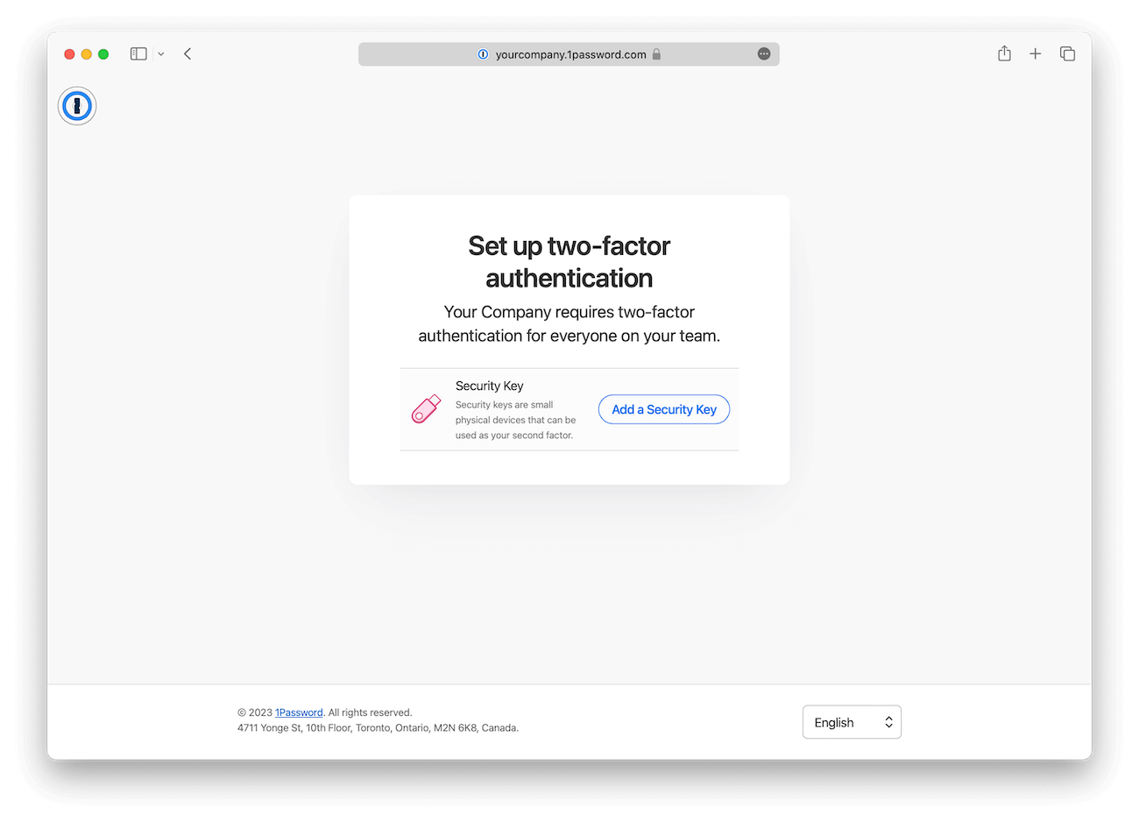Viewport: 1139px width, 822px height.
Task: Open the English language selector
Action: (x=852, y=721)
